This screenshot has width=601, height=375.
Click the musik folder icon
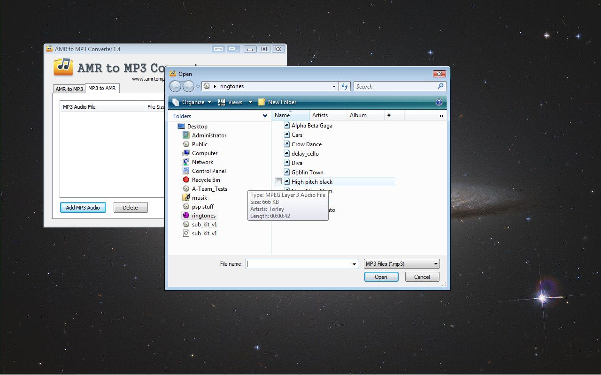[186, 198]
